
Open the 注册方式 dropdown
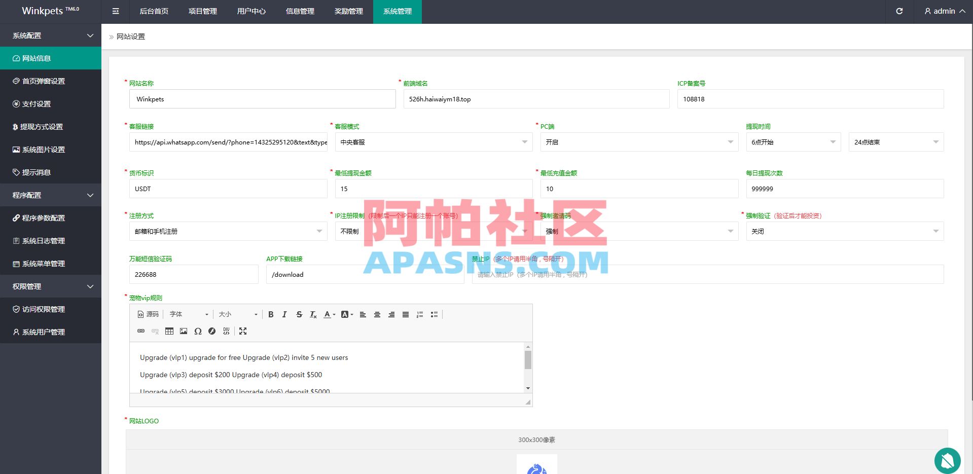point(228,231)
